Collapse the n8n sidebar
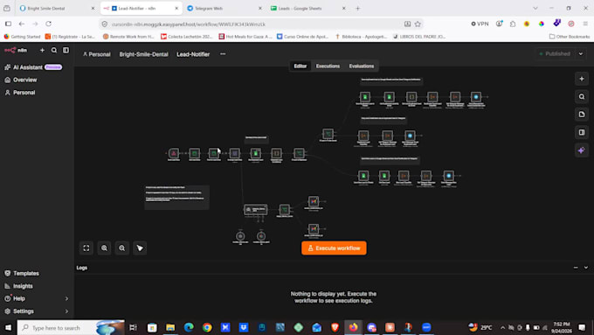 66,50
